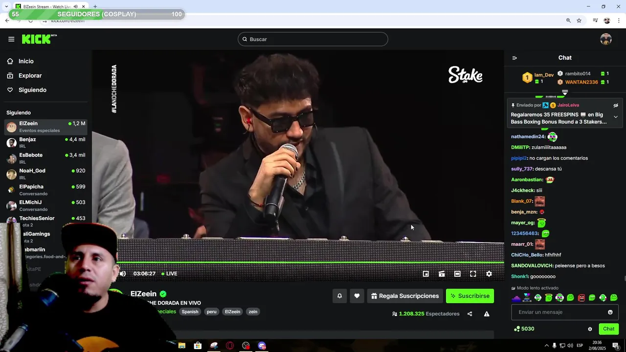The width and height of the screenshot is (626, 352).
Task: Click the 5030 channel points icon
Action: (x=517, y=329)
